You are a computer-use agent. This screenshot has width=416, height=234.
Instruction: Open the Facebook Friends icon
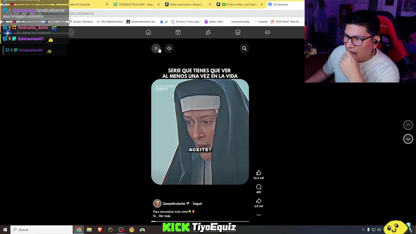[x=208, y=32]
